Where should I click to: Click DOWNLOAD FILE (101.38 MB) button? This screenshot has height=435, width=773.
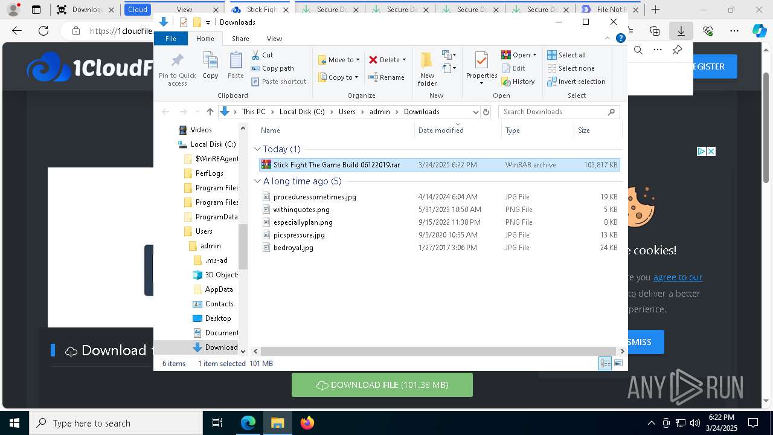click(382, 385)
